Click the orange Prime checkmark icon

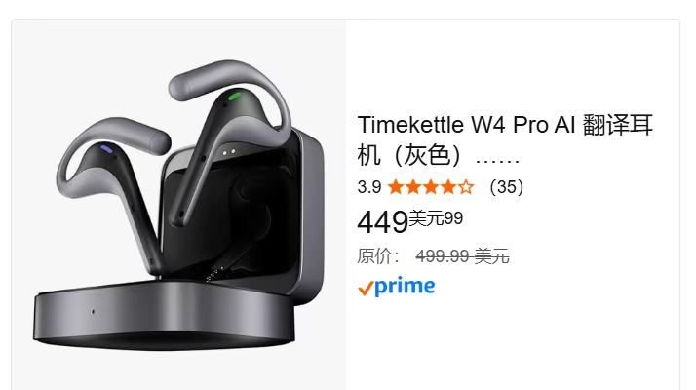pos(365,289)
